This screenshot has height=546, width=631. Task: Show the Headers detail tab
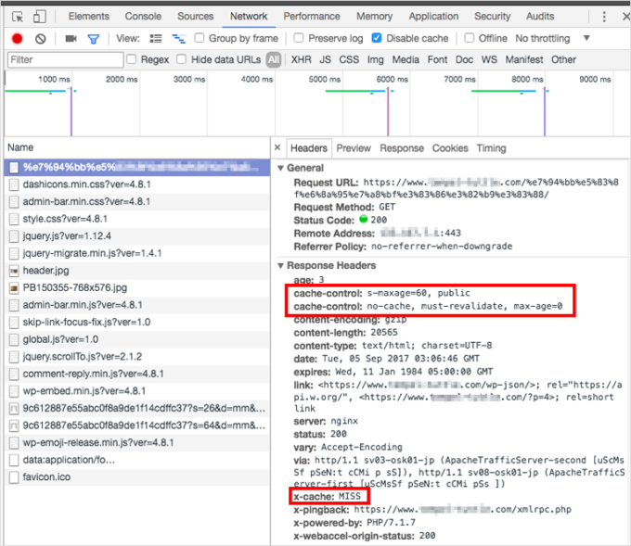[309, 148]
